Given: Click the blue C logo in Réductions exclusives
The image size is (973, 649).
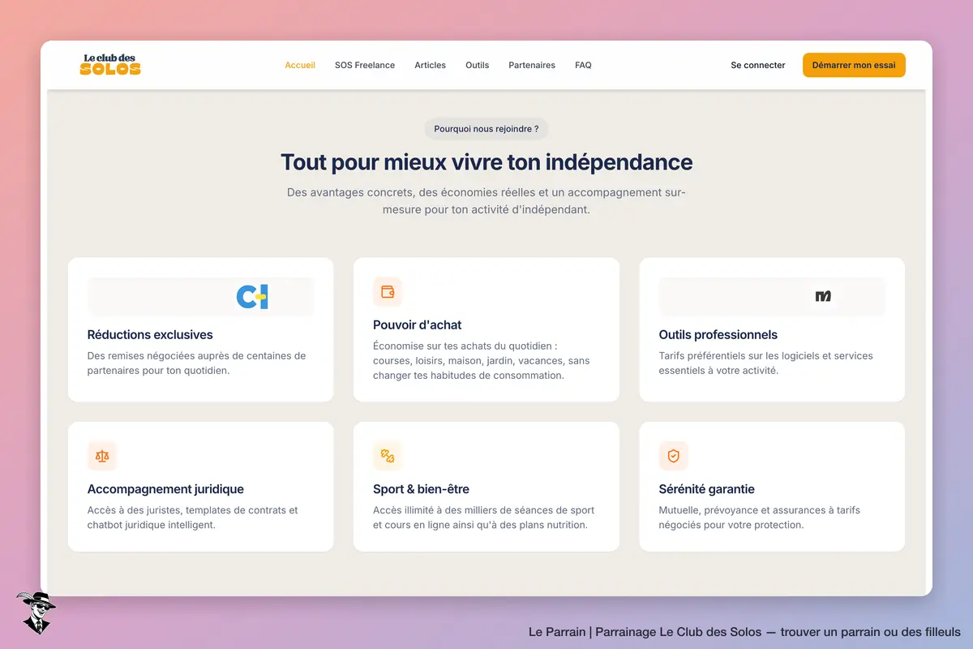Looking at the screenshot, I should click(x=252, y=297).
